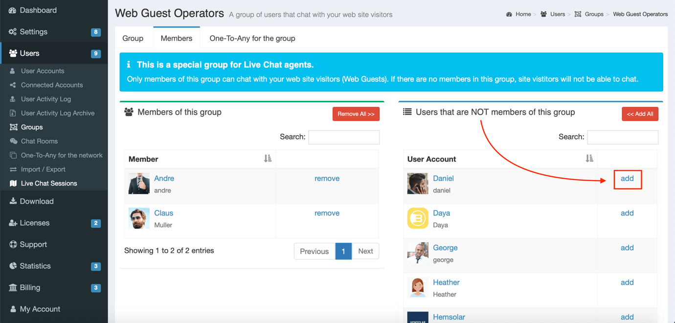Click Daya's yellow avatar thumbnail
Image resolution: width=675 pixels, height=323 pixels.
(418, 218)
